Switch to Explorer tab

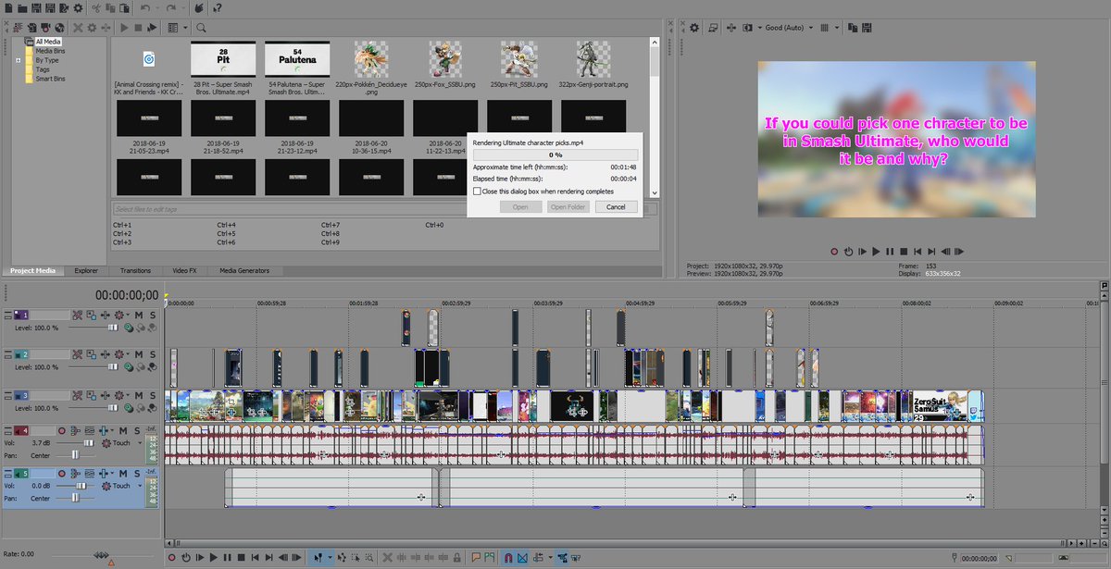[x=86, y=271]
